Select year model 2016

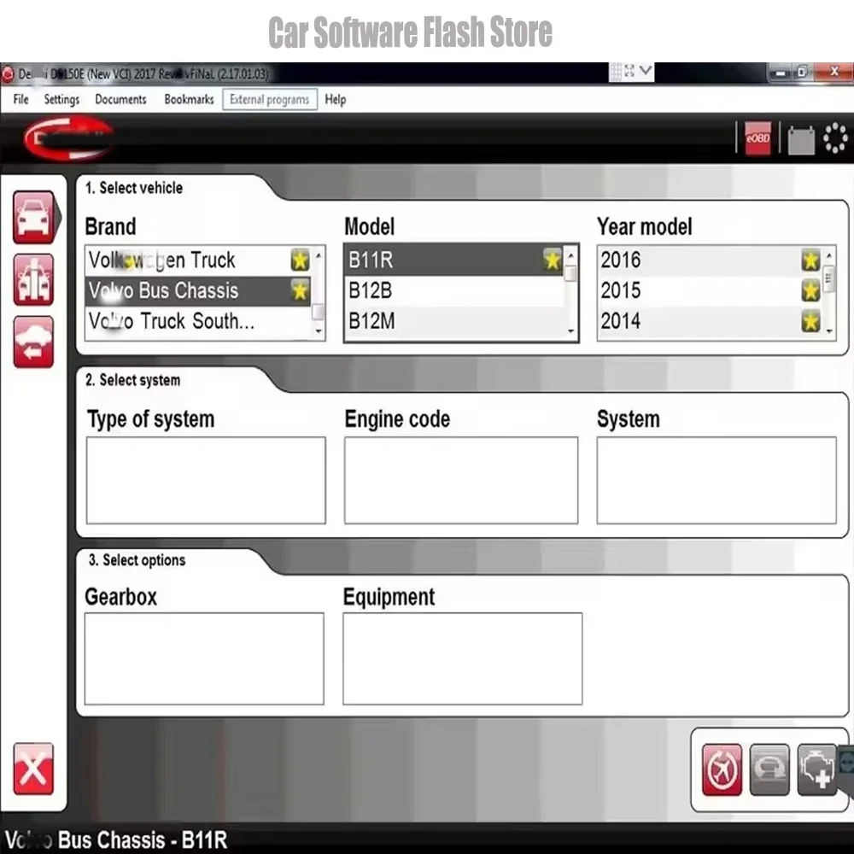pyautogui.click(x=710, y=260)
